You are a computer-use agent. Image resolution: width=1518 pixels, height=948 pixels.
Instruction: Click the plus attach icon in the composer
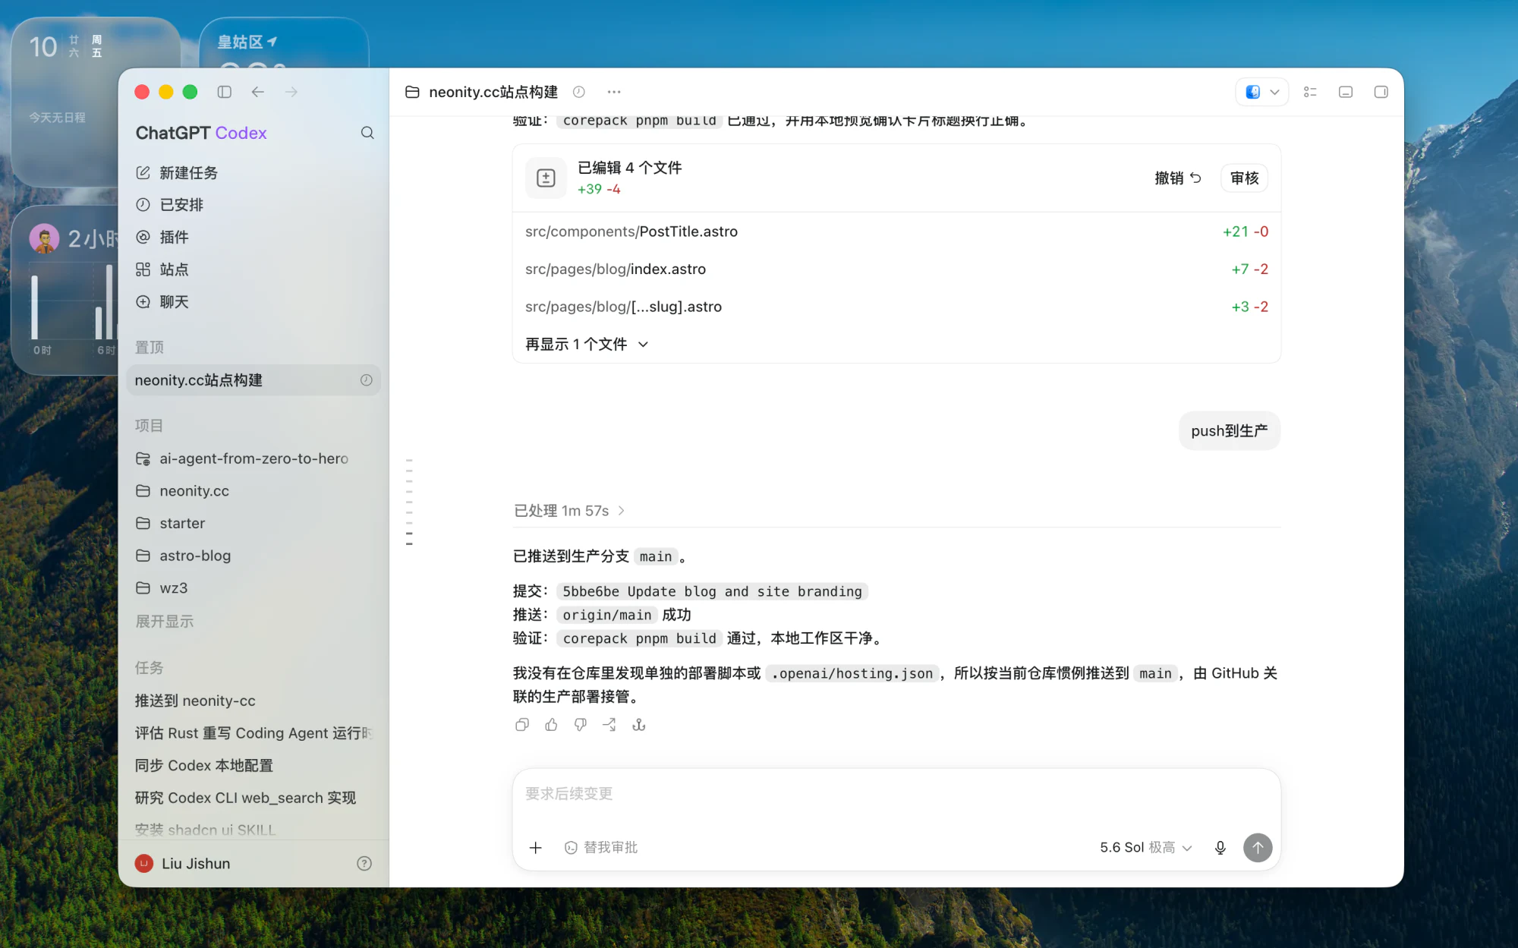tap(535, 848)
